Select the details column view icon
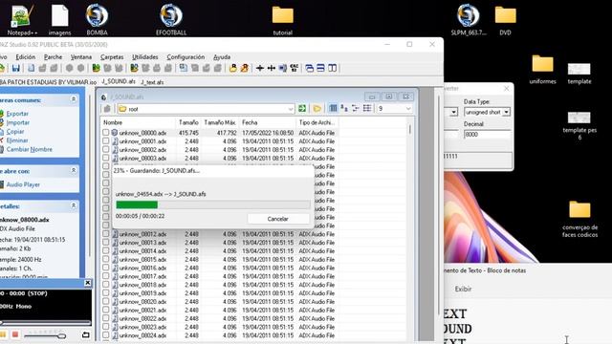612x344 pixels. [x=333, y=108]
